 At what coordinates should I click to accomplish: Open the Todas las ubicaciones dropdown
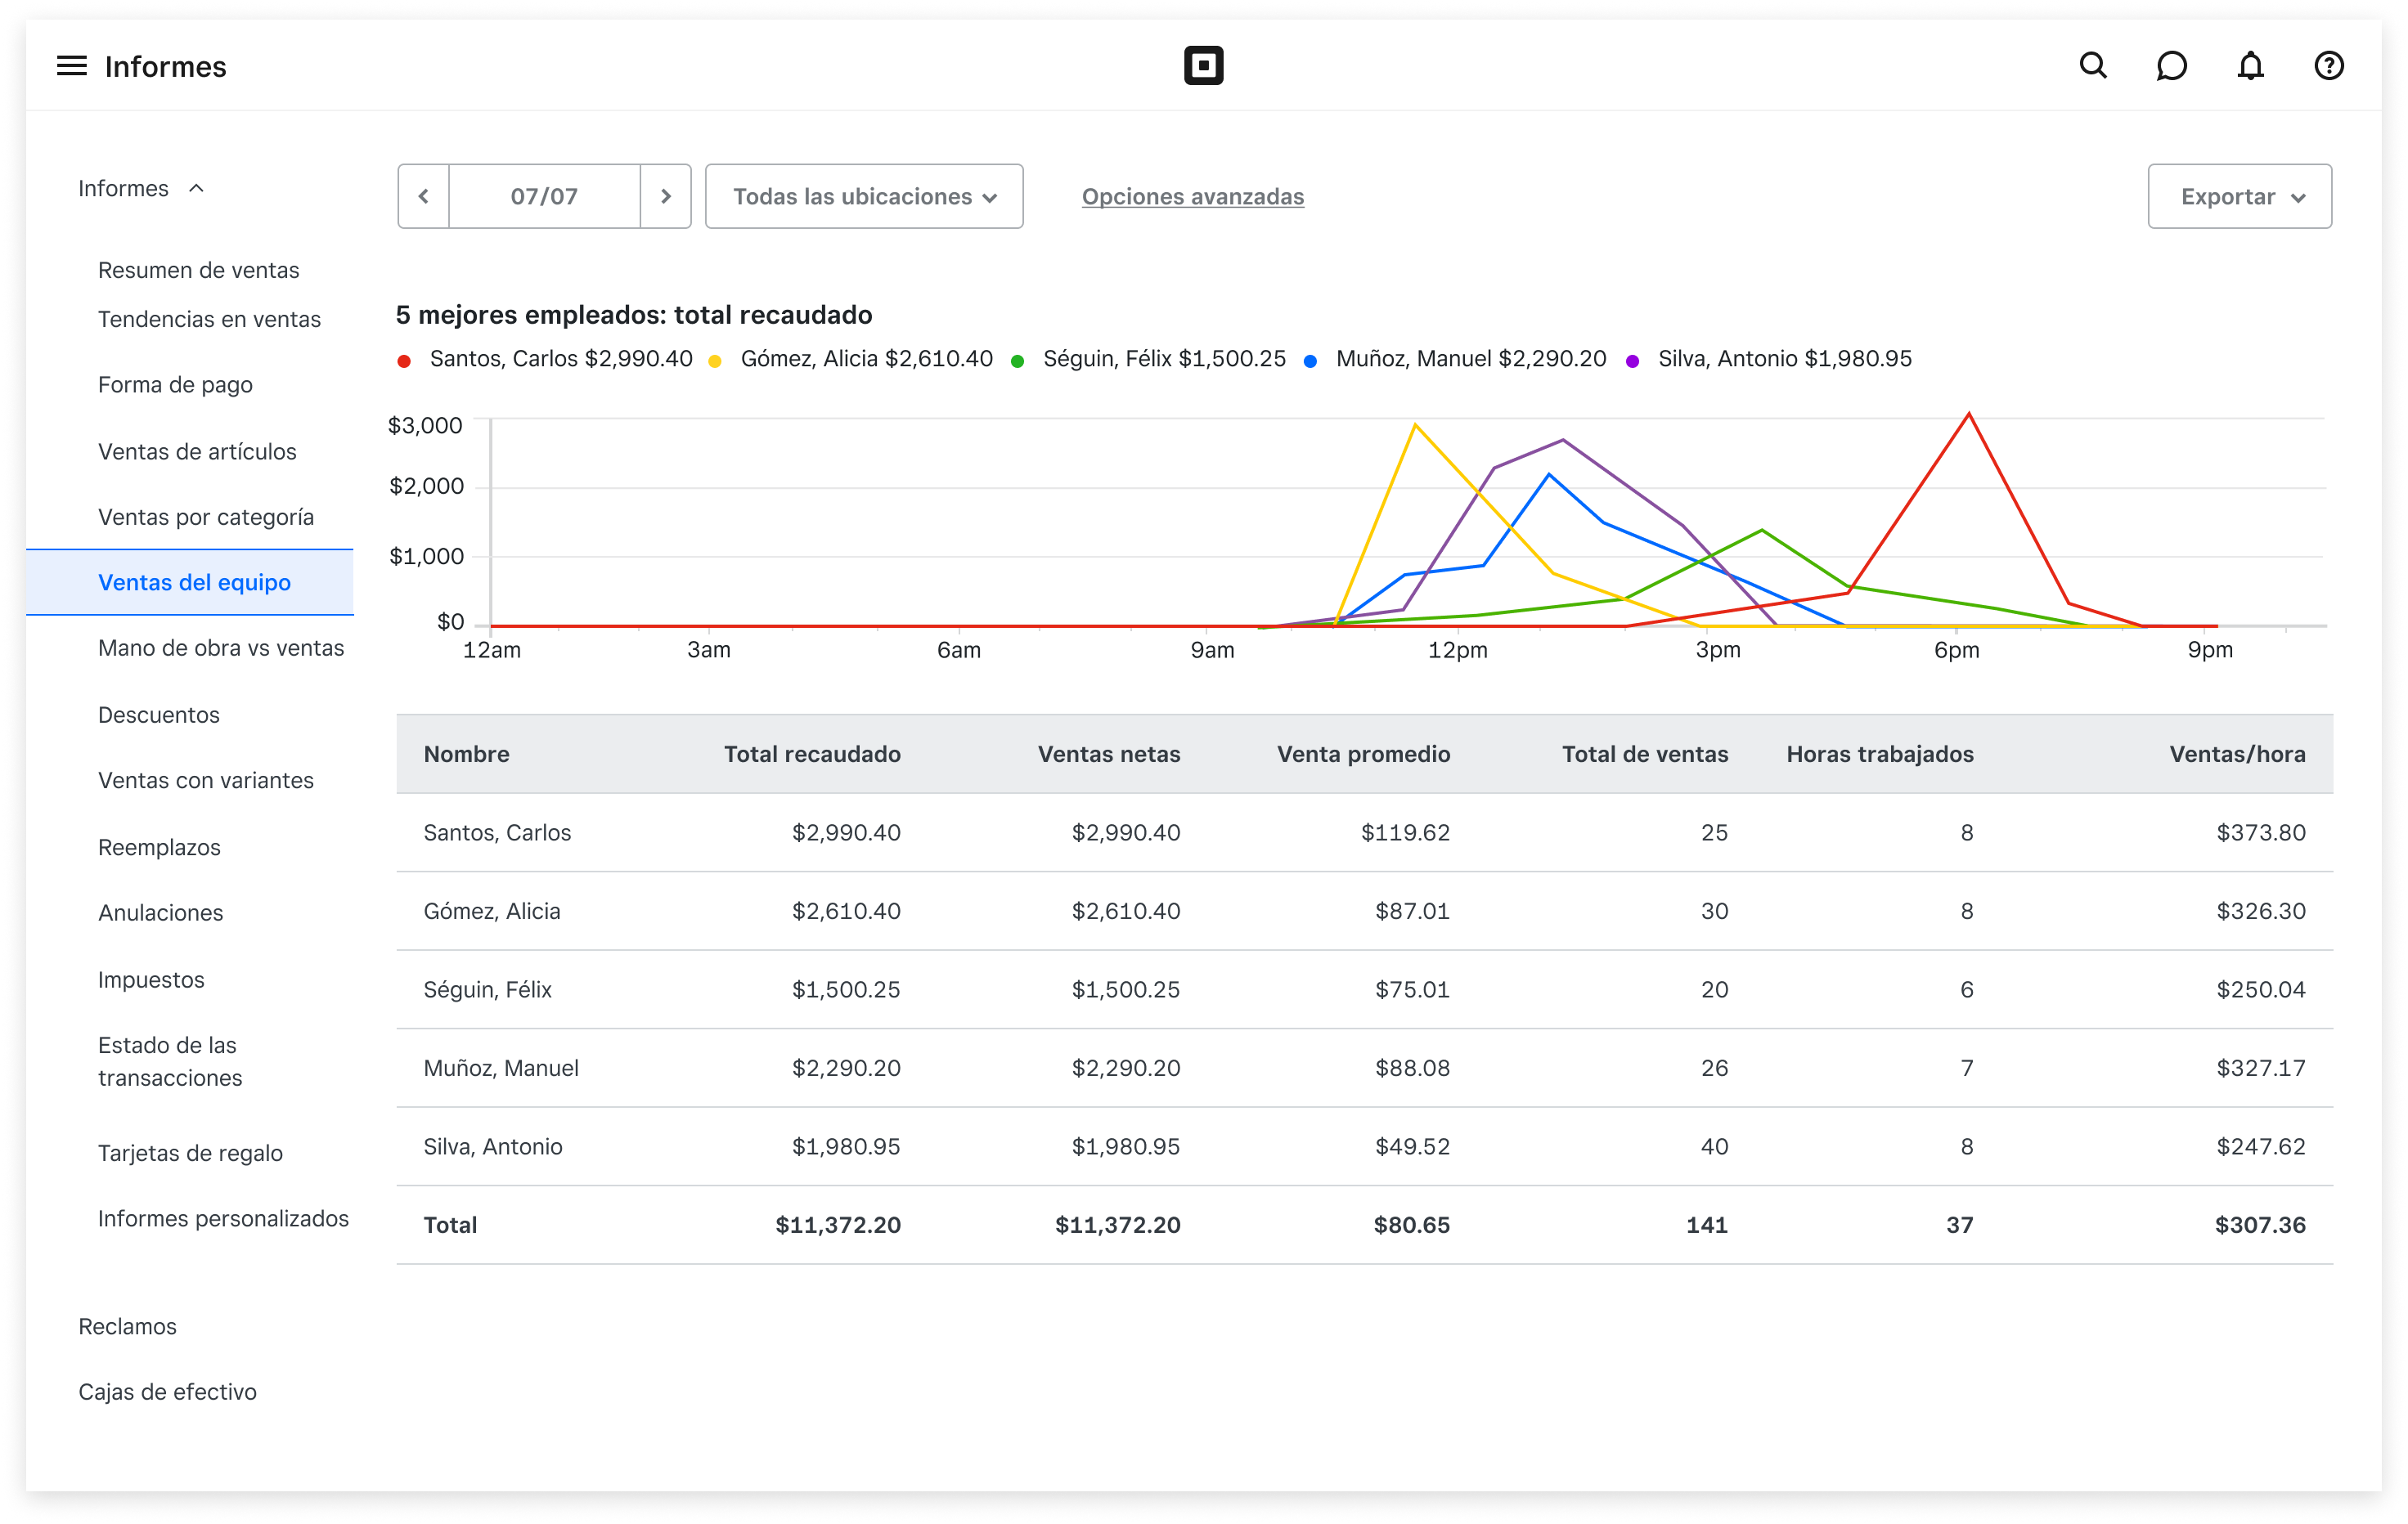(864, 196)
